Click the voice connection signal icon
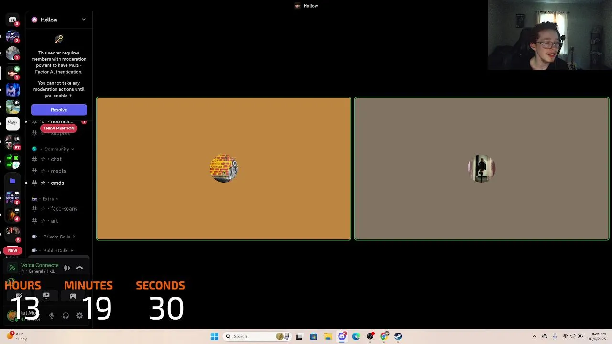Image resolution: width=612 pixels, height=344 pixels. point(12,268)
